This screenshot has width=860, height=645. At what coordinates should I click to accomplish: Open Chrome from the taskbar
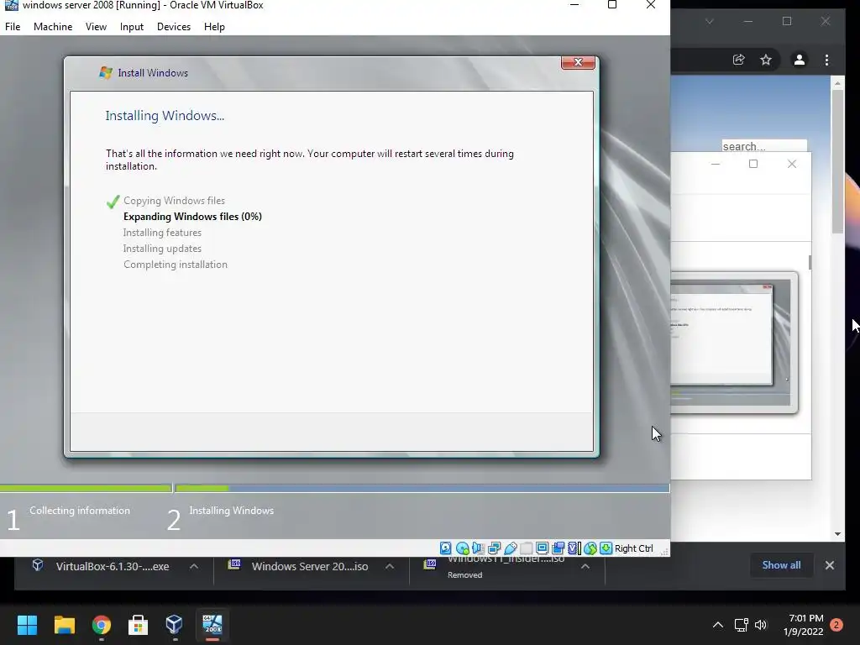(x=102, y=625)
